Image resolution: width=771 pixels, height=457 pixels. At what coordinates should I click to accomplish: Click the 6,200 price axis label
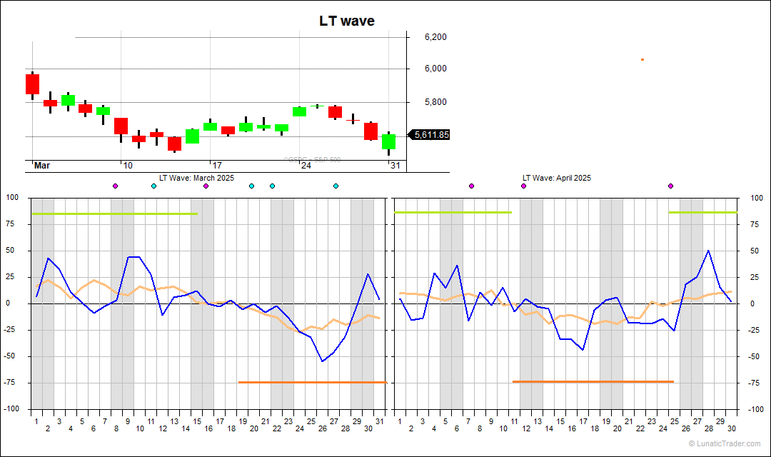click(435, 37)
